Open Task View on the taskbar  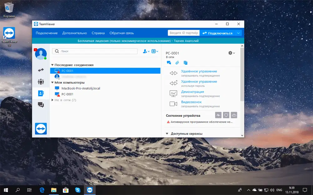(x=29, y=190)
